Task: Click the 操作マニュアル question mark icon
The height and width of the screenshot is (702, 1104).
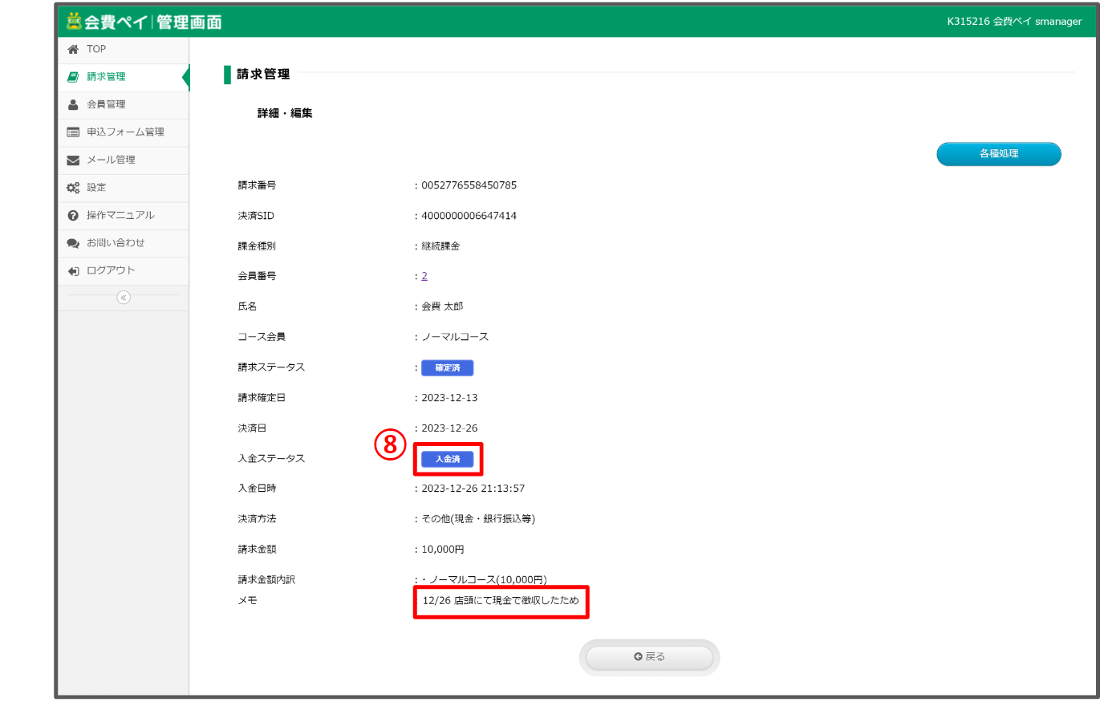Action: [73, 216]
